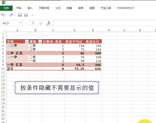Click the Redo icon in quick access toolbar
156x123 pixels.
[x=11, y=15]
